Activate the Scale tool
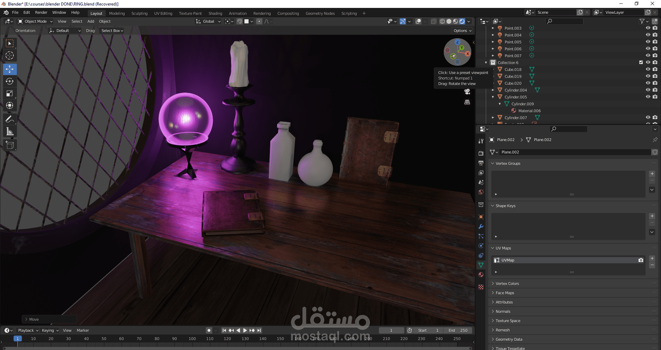Screen dimensions: 661x350 [10, 93]
